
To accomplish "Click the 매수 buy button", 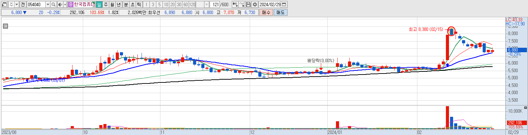I will [x=266, y=12].
